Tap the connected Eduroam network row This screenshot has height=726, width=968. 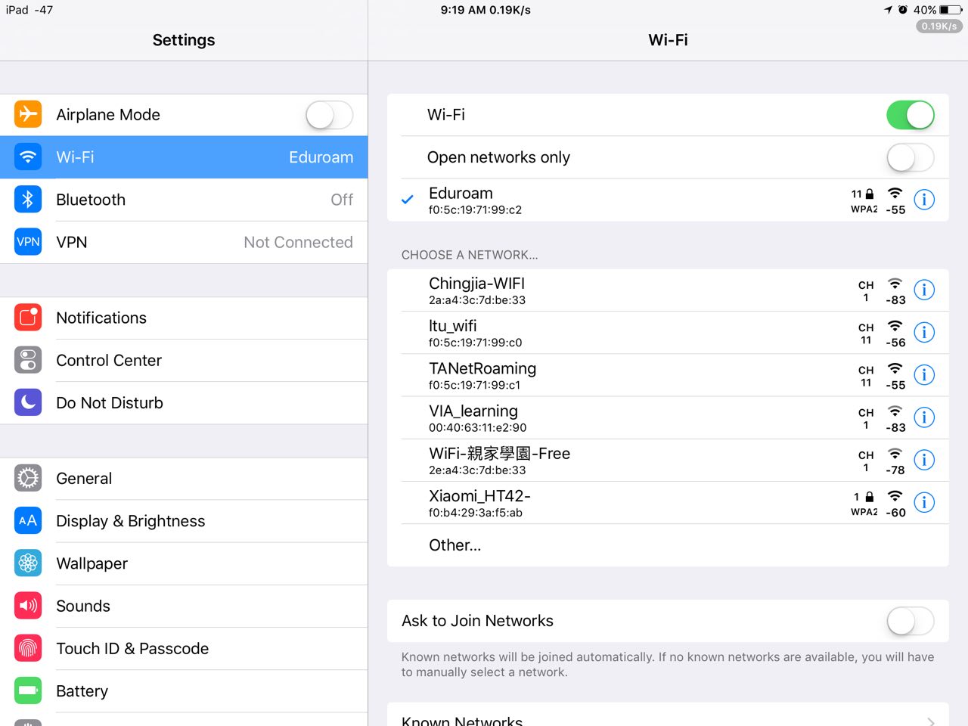click(x=668, y=200)
